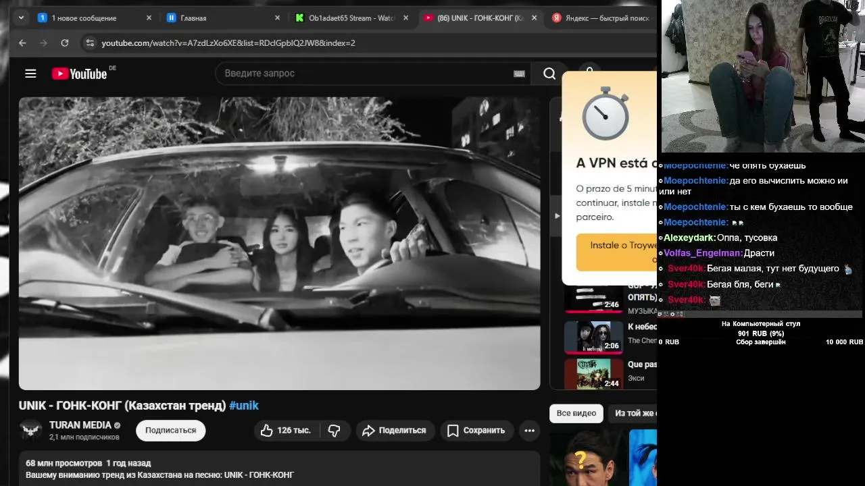Close the '1 новое сообщение' tab
The width and height of the screenshot is (865, 486).
[x=149, y=18]
